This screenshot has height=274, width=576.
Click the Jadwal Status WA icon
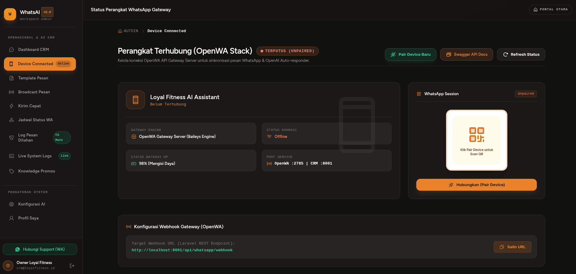point(12,120)
